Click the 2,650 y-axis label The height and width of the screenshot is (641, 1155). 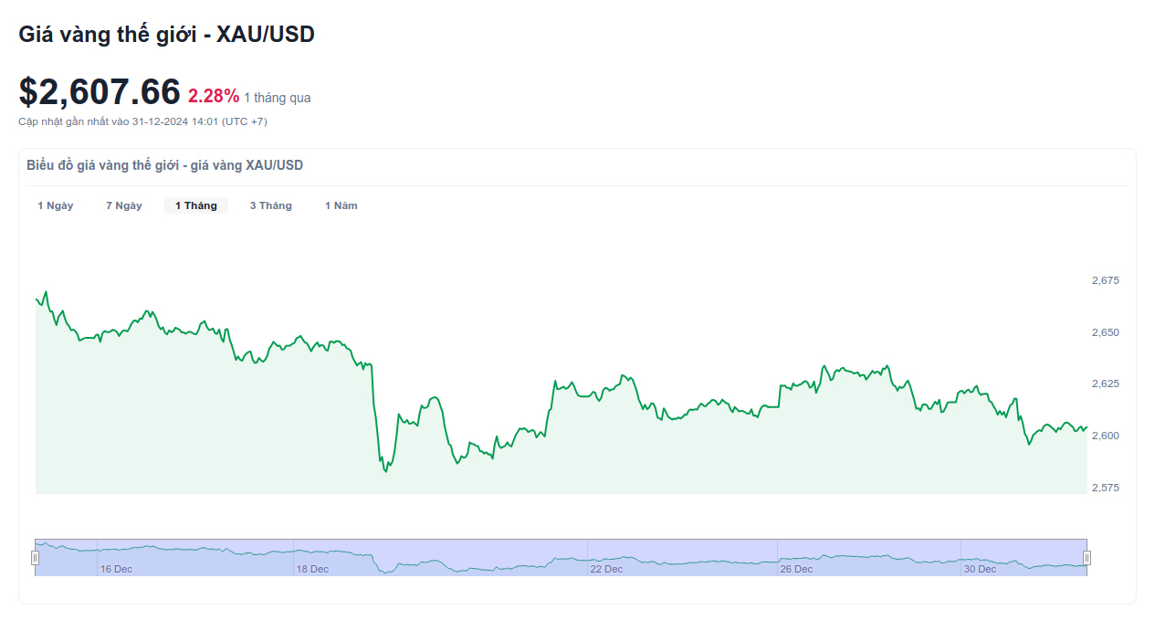1105,332
